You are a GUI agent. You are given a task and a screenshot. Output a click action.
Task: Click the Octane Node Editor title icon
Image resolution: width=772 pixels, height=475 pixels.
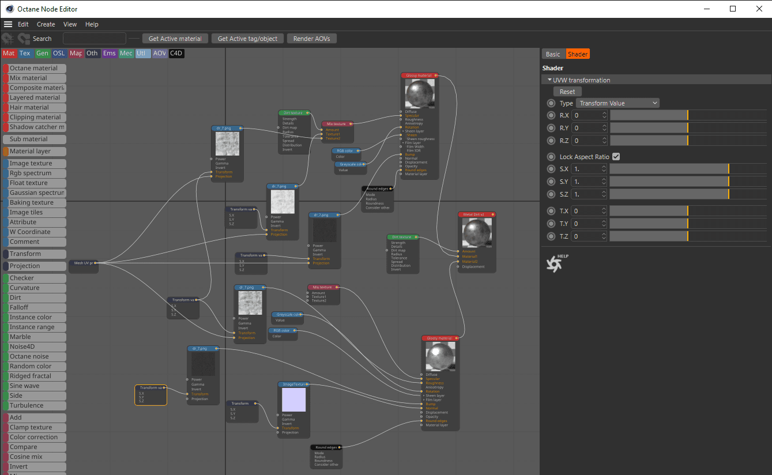pyautogui.click(x=10, y=9)
